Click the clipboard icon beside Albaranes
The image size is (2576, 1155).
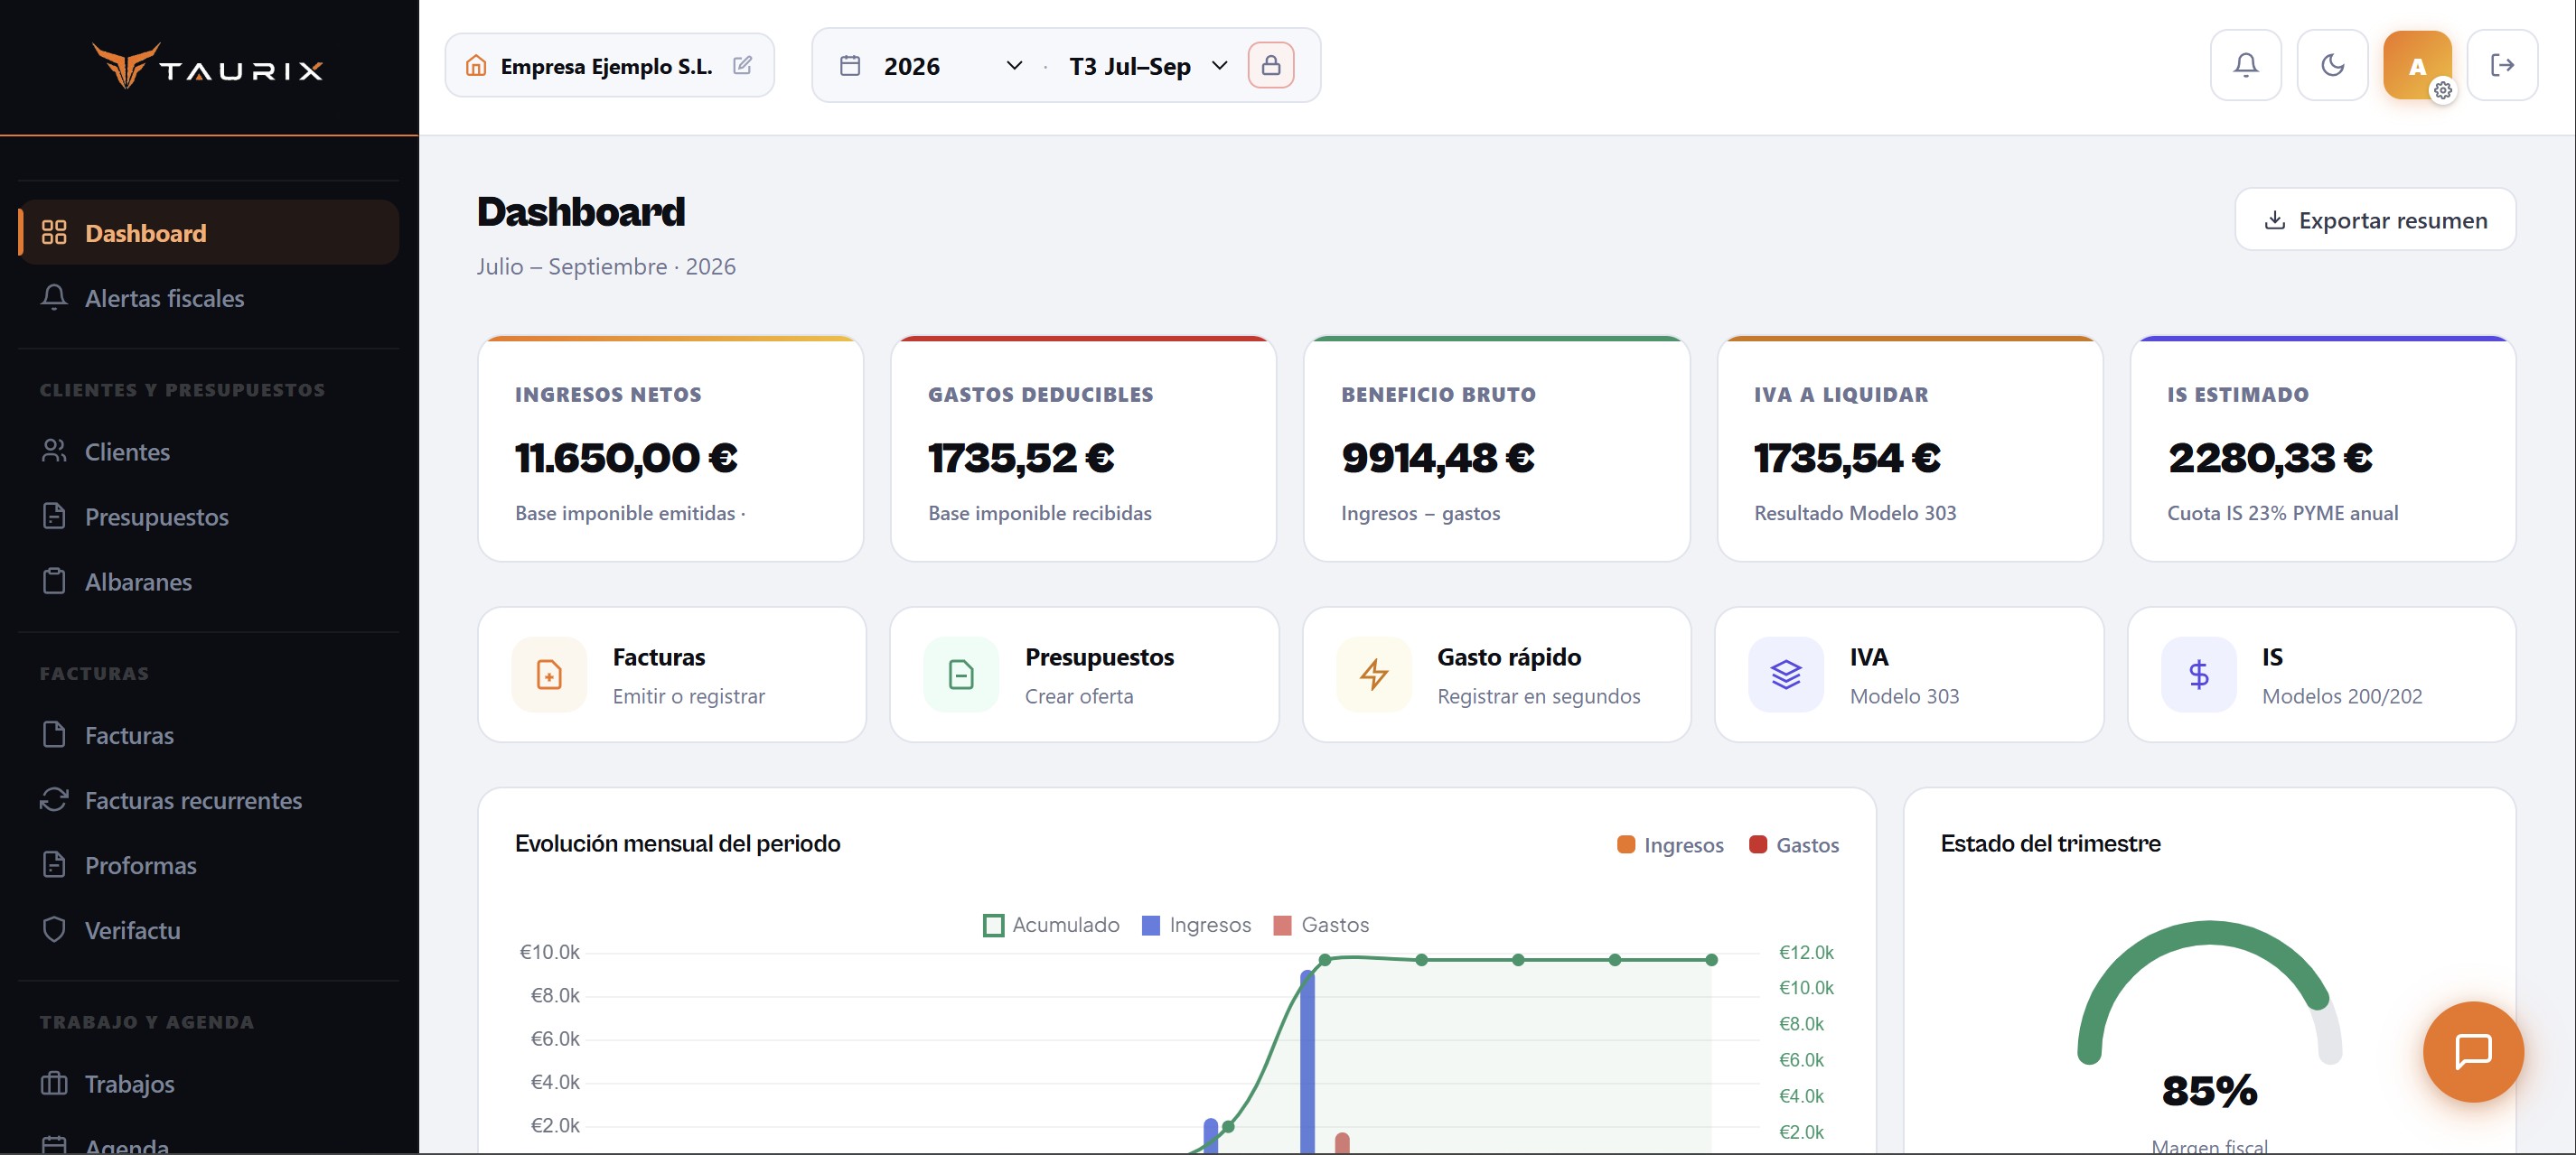click(x=54, y=581)
